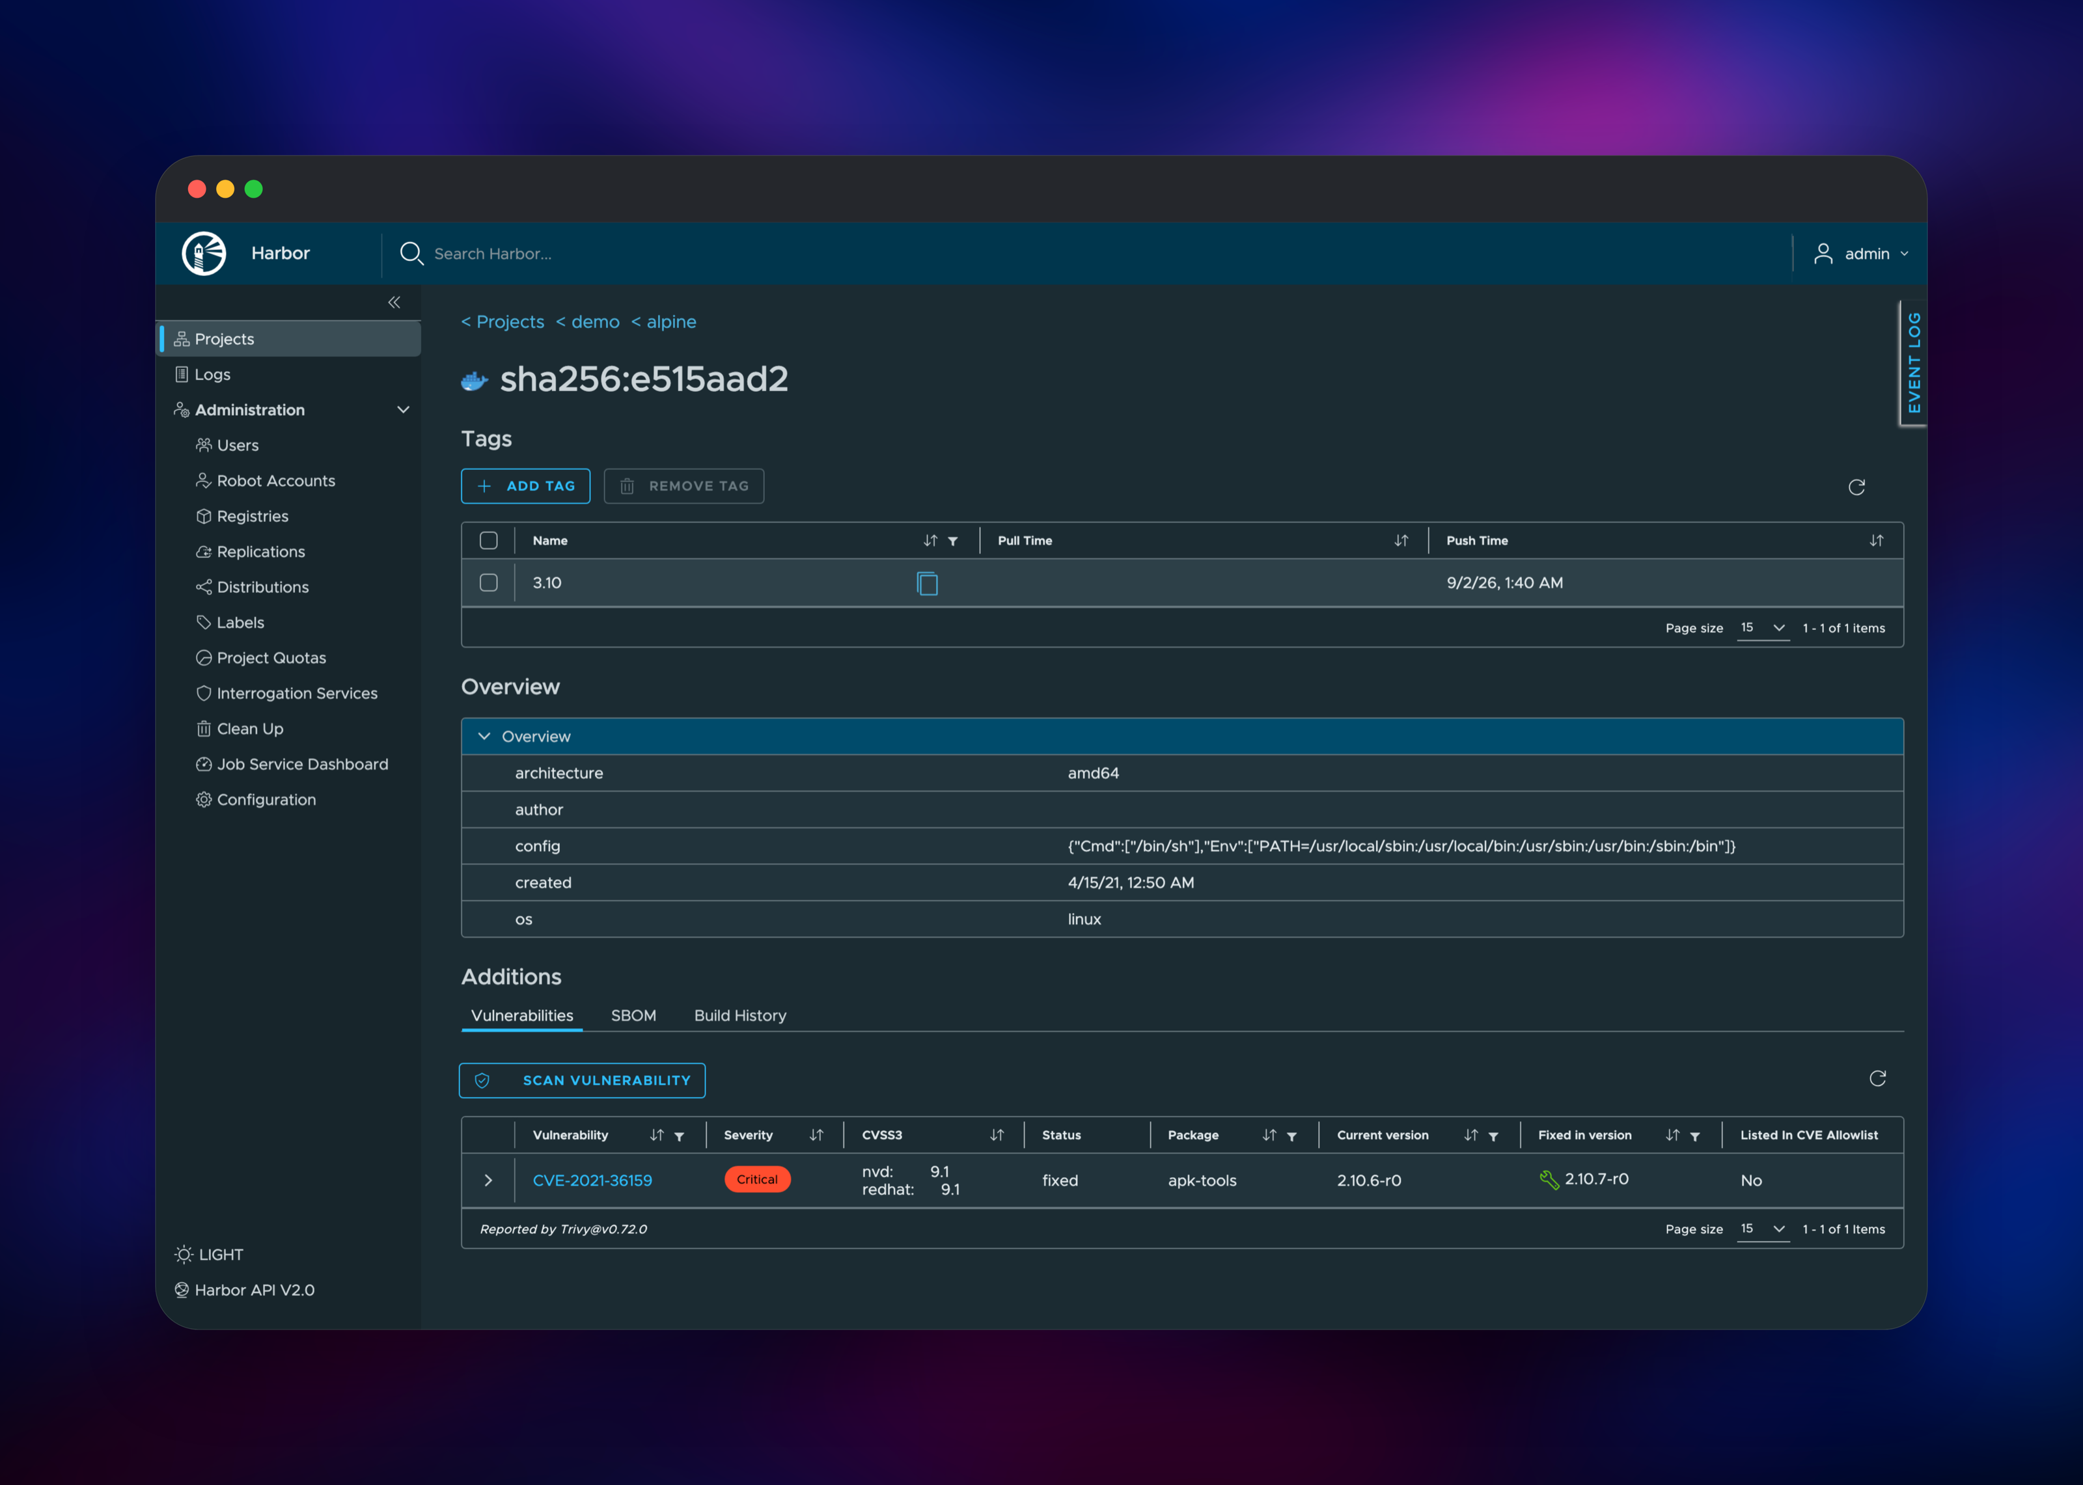The height and width of the screenshot is (1485, 2083).
Task: Collapse the Overview section
Action: pyautogui.click(x=485, y=737)
